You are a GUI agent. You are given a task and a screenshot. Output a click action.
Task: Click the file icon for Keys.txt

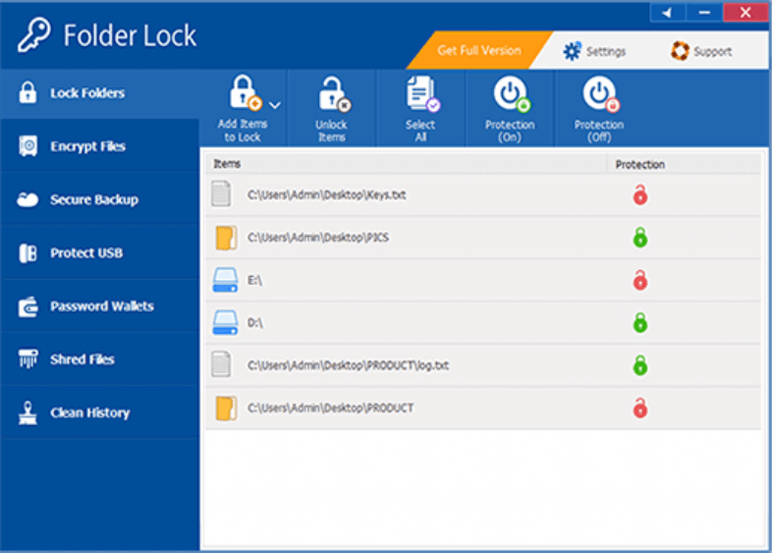221,194
